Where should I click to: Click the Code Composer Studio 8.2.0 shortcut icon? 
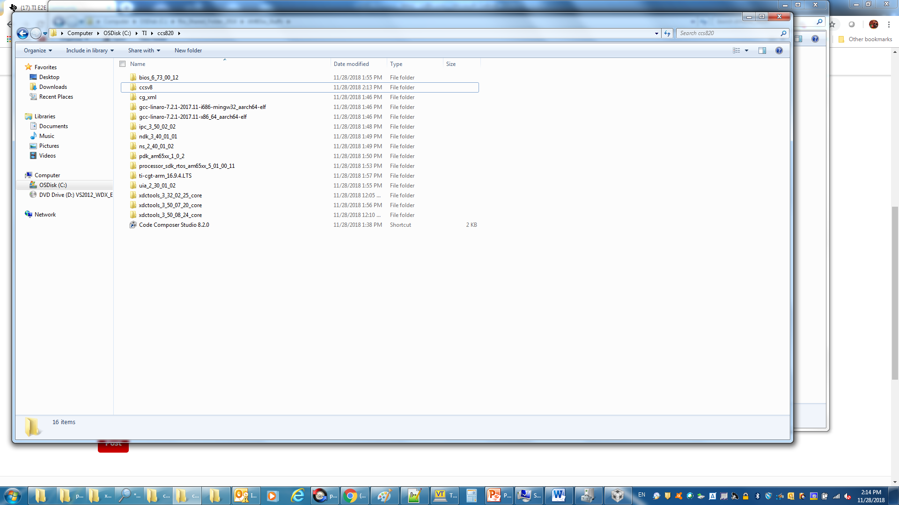133,225
